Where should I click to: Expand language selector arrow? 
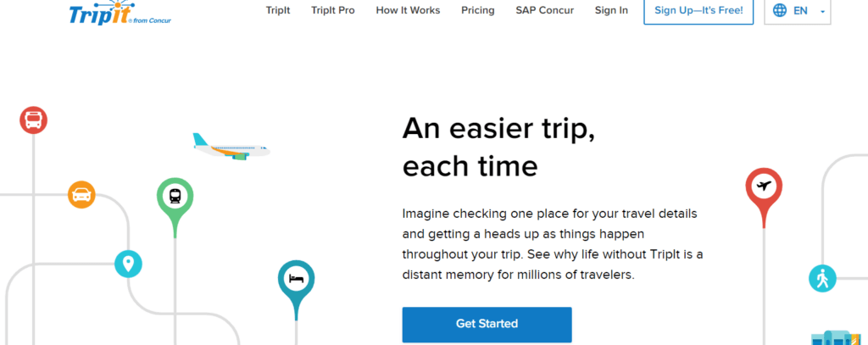coord(822,12)
